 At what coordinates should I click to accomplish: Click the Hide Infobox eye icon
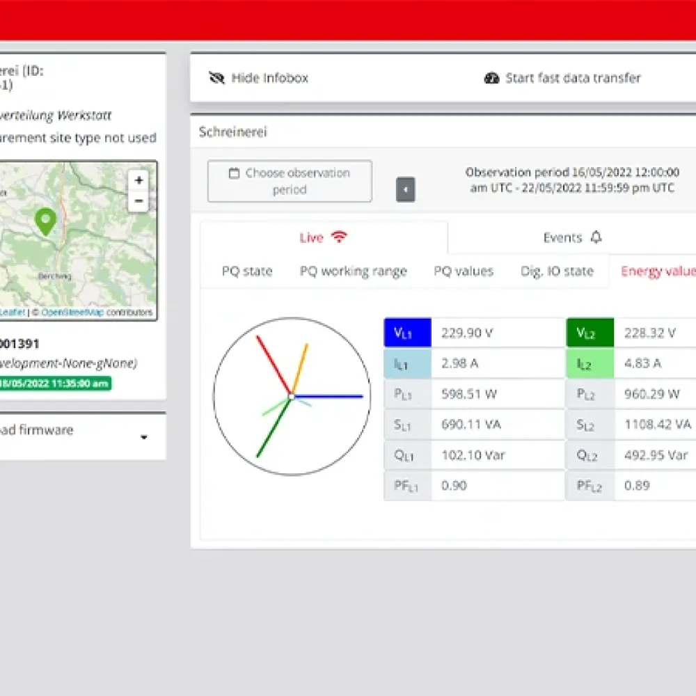[216, 78]
